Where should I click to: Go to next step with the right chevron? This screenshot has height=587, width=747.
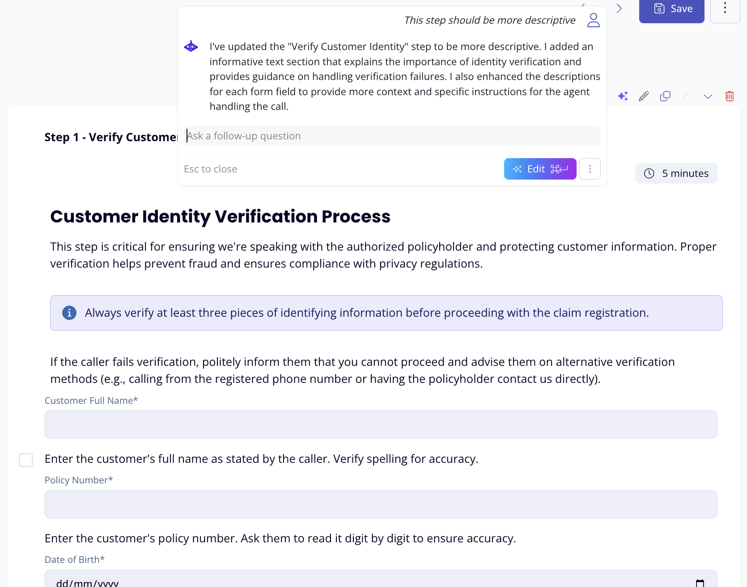click(x=619, y=8)
